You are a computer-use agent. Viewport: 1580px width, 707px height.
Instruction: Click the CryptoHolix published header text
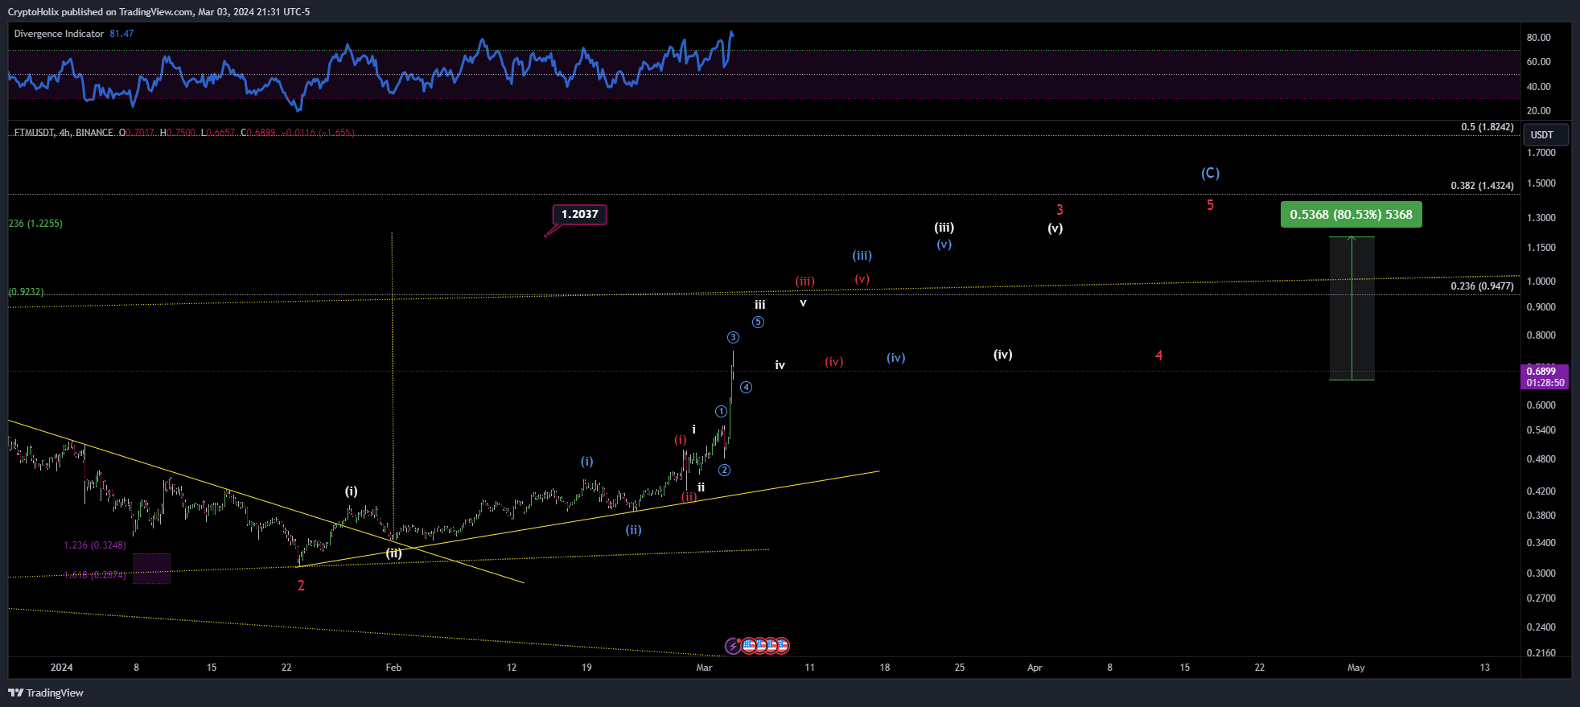click(x=158, y=11)
